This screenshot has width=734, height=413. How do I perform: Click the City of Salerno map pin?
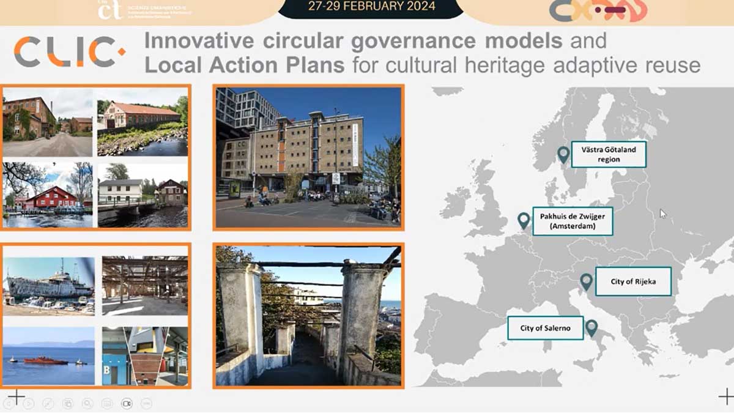tap(591, 328)
